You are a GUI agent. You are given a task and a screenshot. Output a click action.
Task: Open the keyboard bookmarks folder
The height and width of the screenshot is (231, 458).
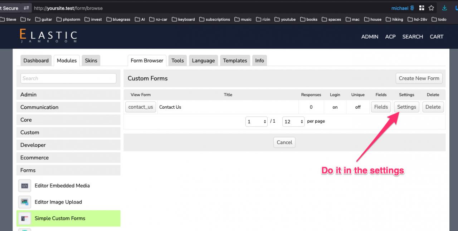point(183,19)
